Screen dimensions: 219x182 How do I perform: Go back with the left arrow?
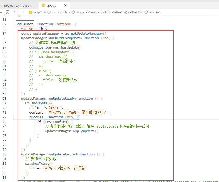pos(15,12)
